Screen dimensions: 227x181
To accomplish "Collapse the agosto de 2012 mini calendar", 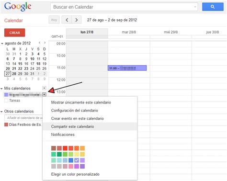I will pos(2,44).
